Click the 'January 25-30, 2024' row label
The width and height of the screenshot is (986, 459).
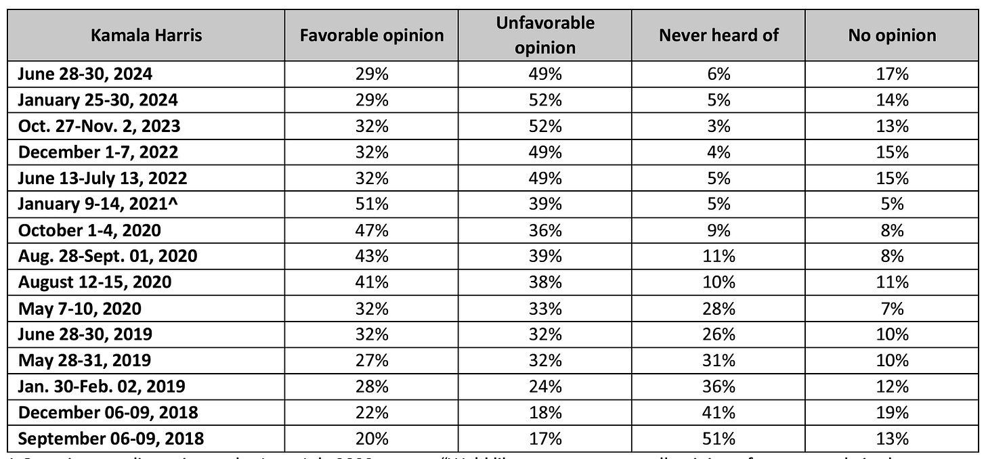(98, 101)
